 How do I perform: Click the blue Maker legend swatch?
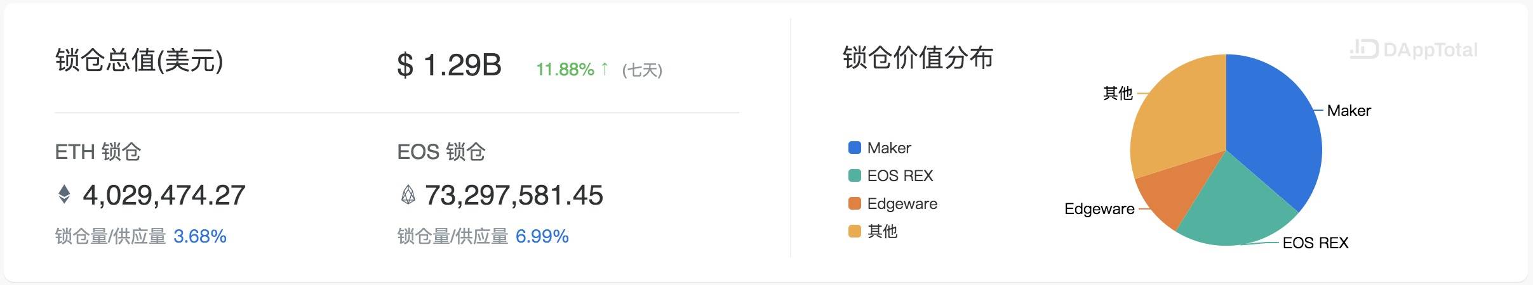pyautogui.click(x=855, y=148)
